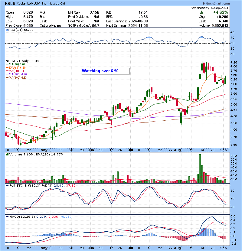Click the MA(100) 4.83 legend entry
Screen dimensions: 242x251
tap(16, 78)
